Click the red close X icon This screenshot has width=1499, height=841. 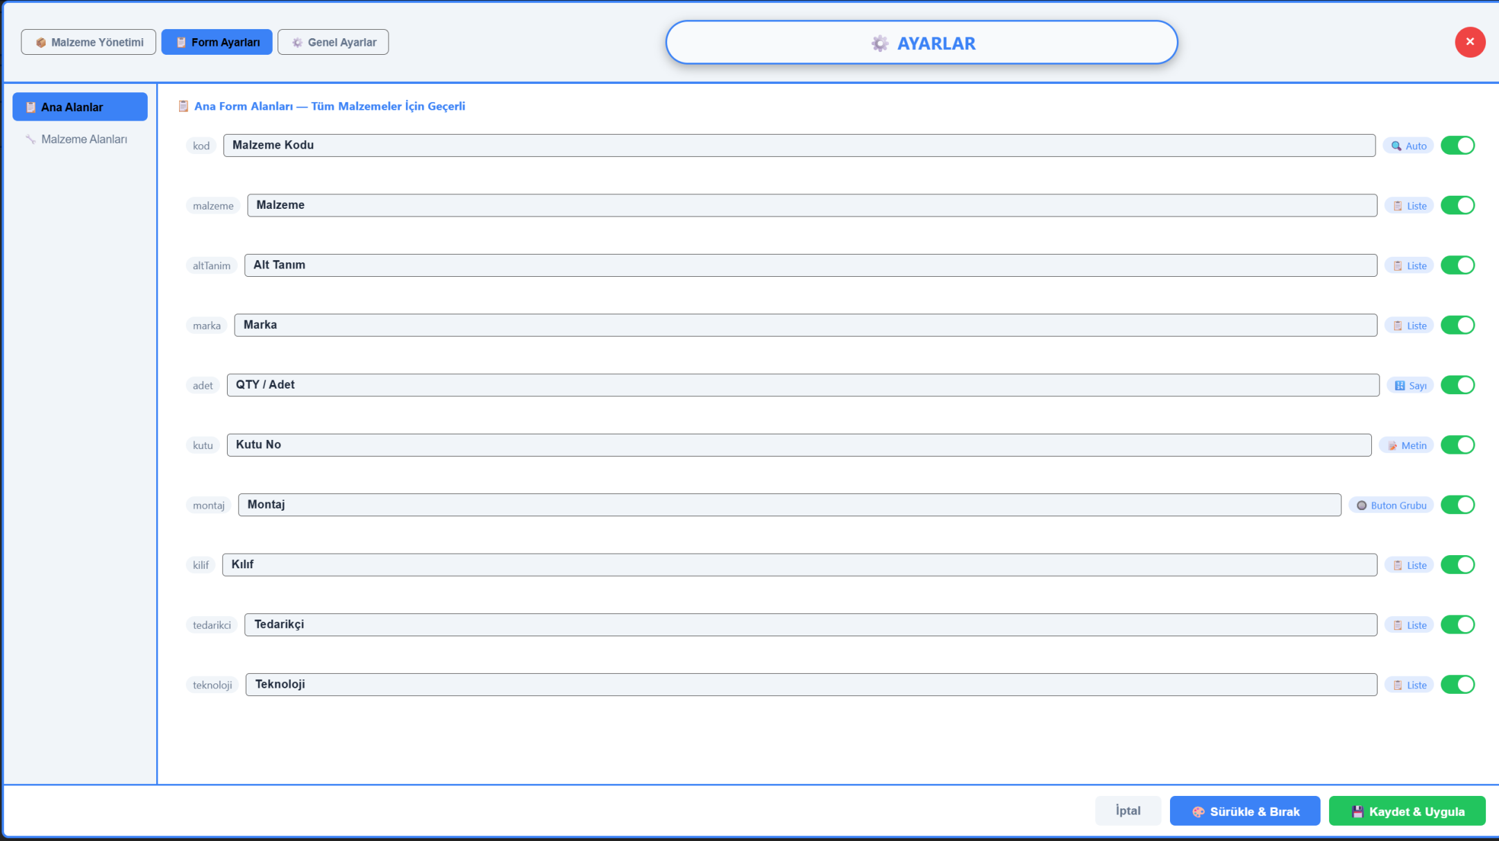click(1469, 42)
